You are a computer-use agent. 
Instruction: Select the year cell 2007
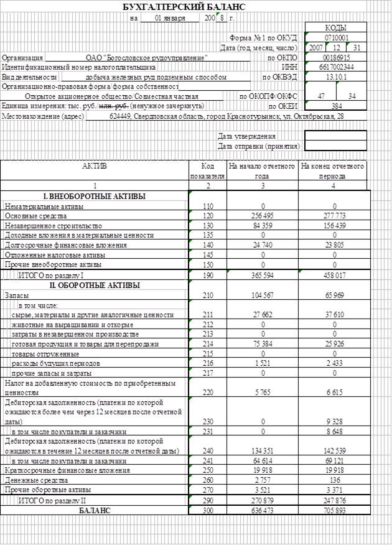pos(316,47)
